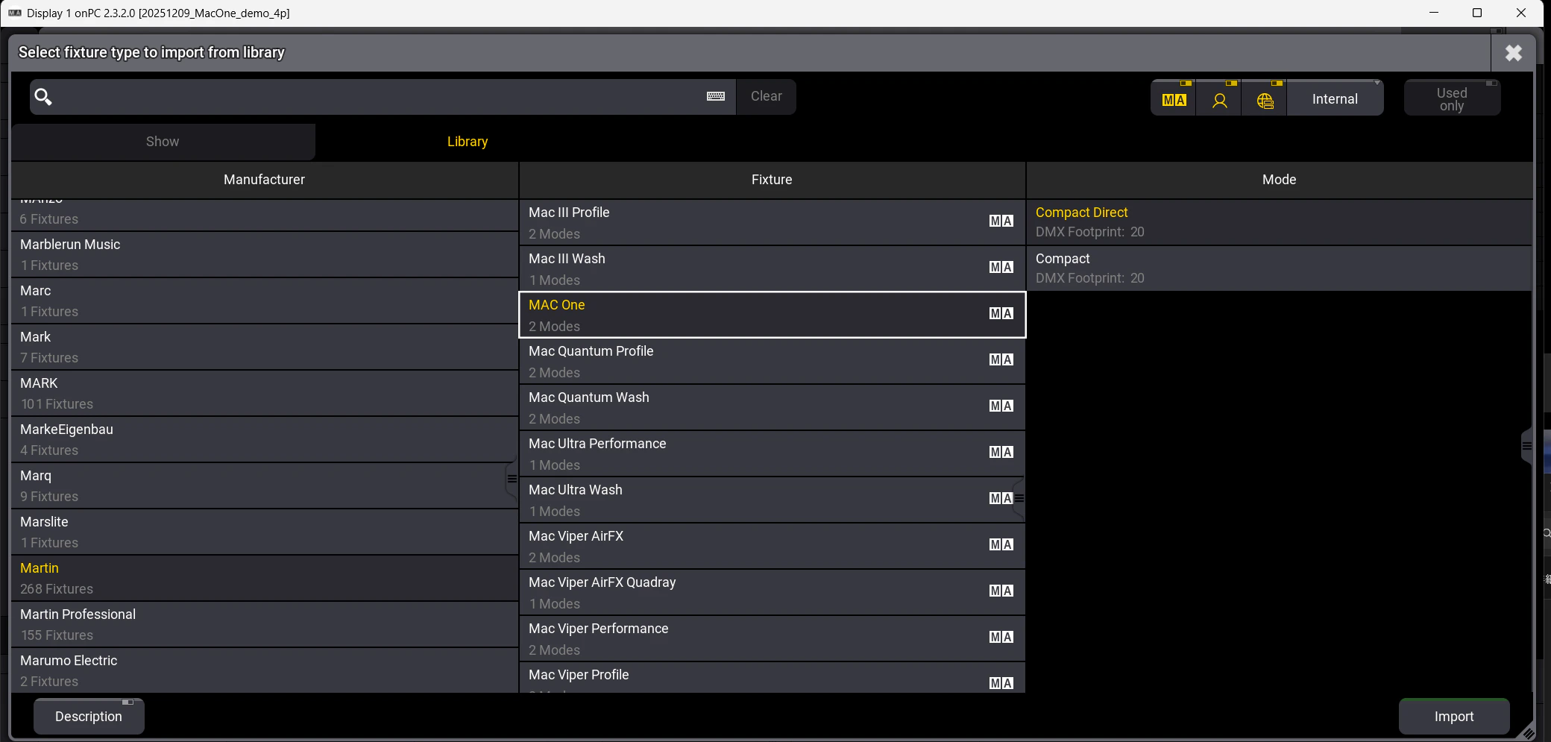Choose the Mac Quantum Wash fixture name
Screen dimensions: 1551x742
pyautogui.click(x=588, y=397)
